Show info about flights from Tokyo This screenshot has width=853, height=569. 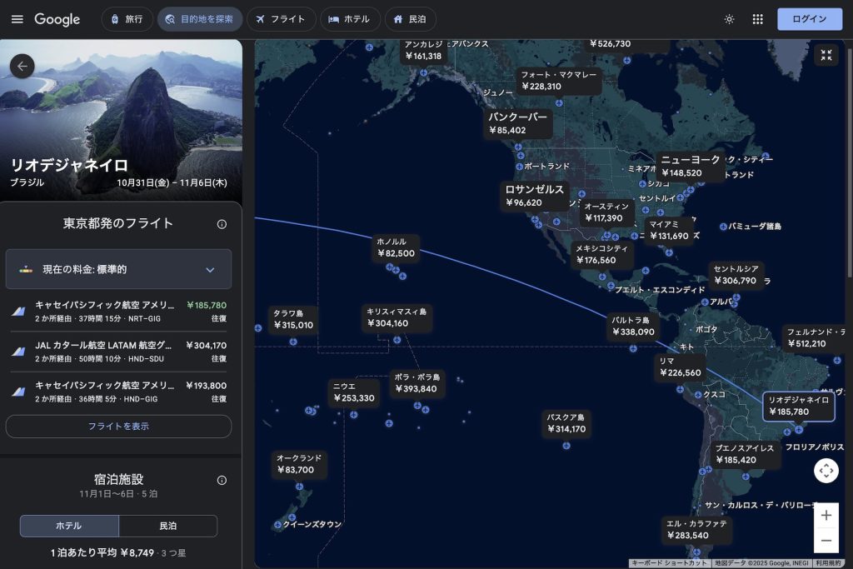(x=222, y=224)
